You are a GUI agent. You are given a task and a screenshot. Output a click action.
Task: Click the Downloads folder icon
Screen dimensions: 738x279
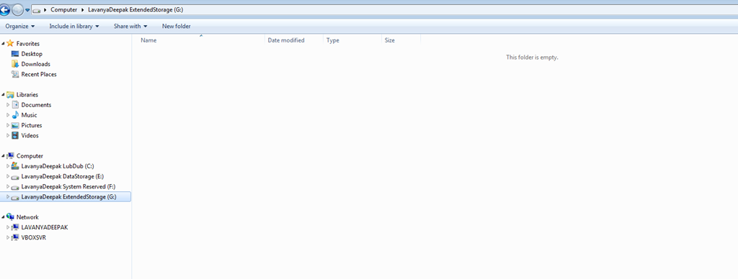[x=14, y=64]
